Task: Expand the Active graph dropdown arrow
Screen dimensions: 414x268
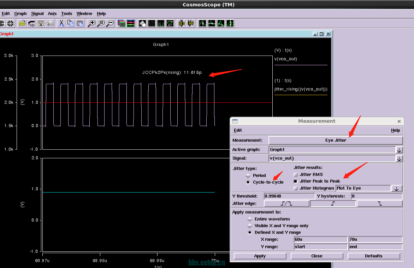Action: (x=399, y=150)
